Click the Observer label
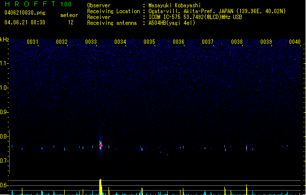The height and width of the screenshot is (195, 306). (x=99, y=5)
